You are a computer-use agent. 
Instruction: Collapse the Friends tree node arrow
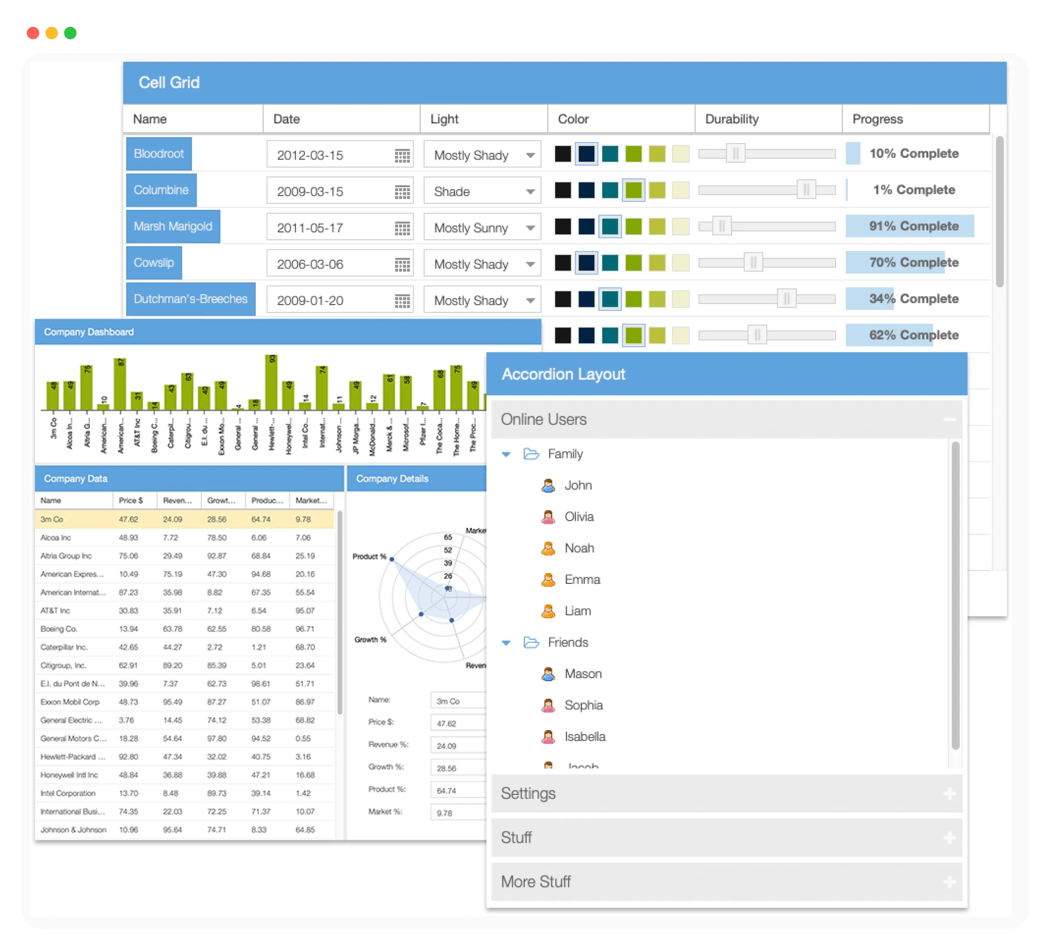tap(506, 643)
